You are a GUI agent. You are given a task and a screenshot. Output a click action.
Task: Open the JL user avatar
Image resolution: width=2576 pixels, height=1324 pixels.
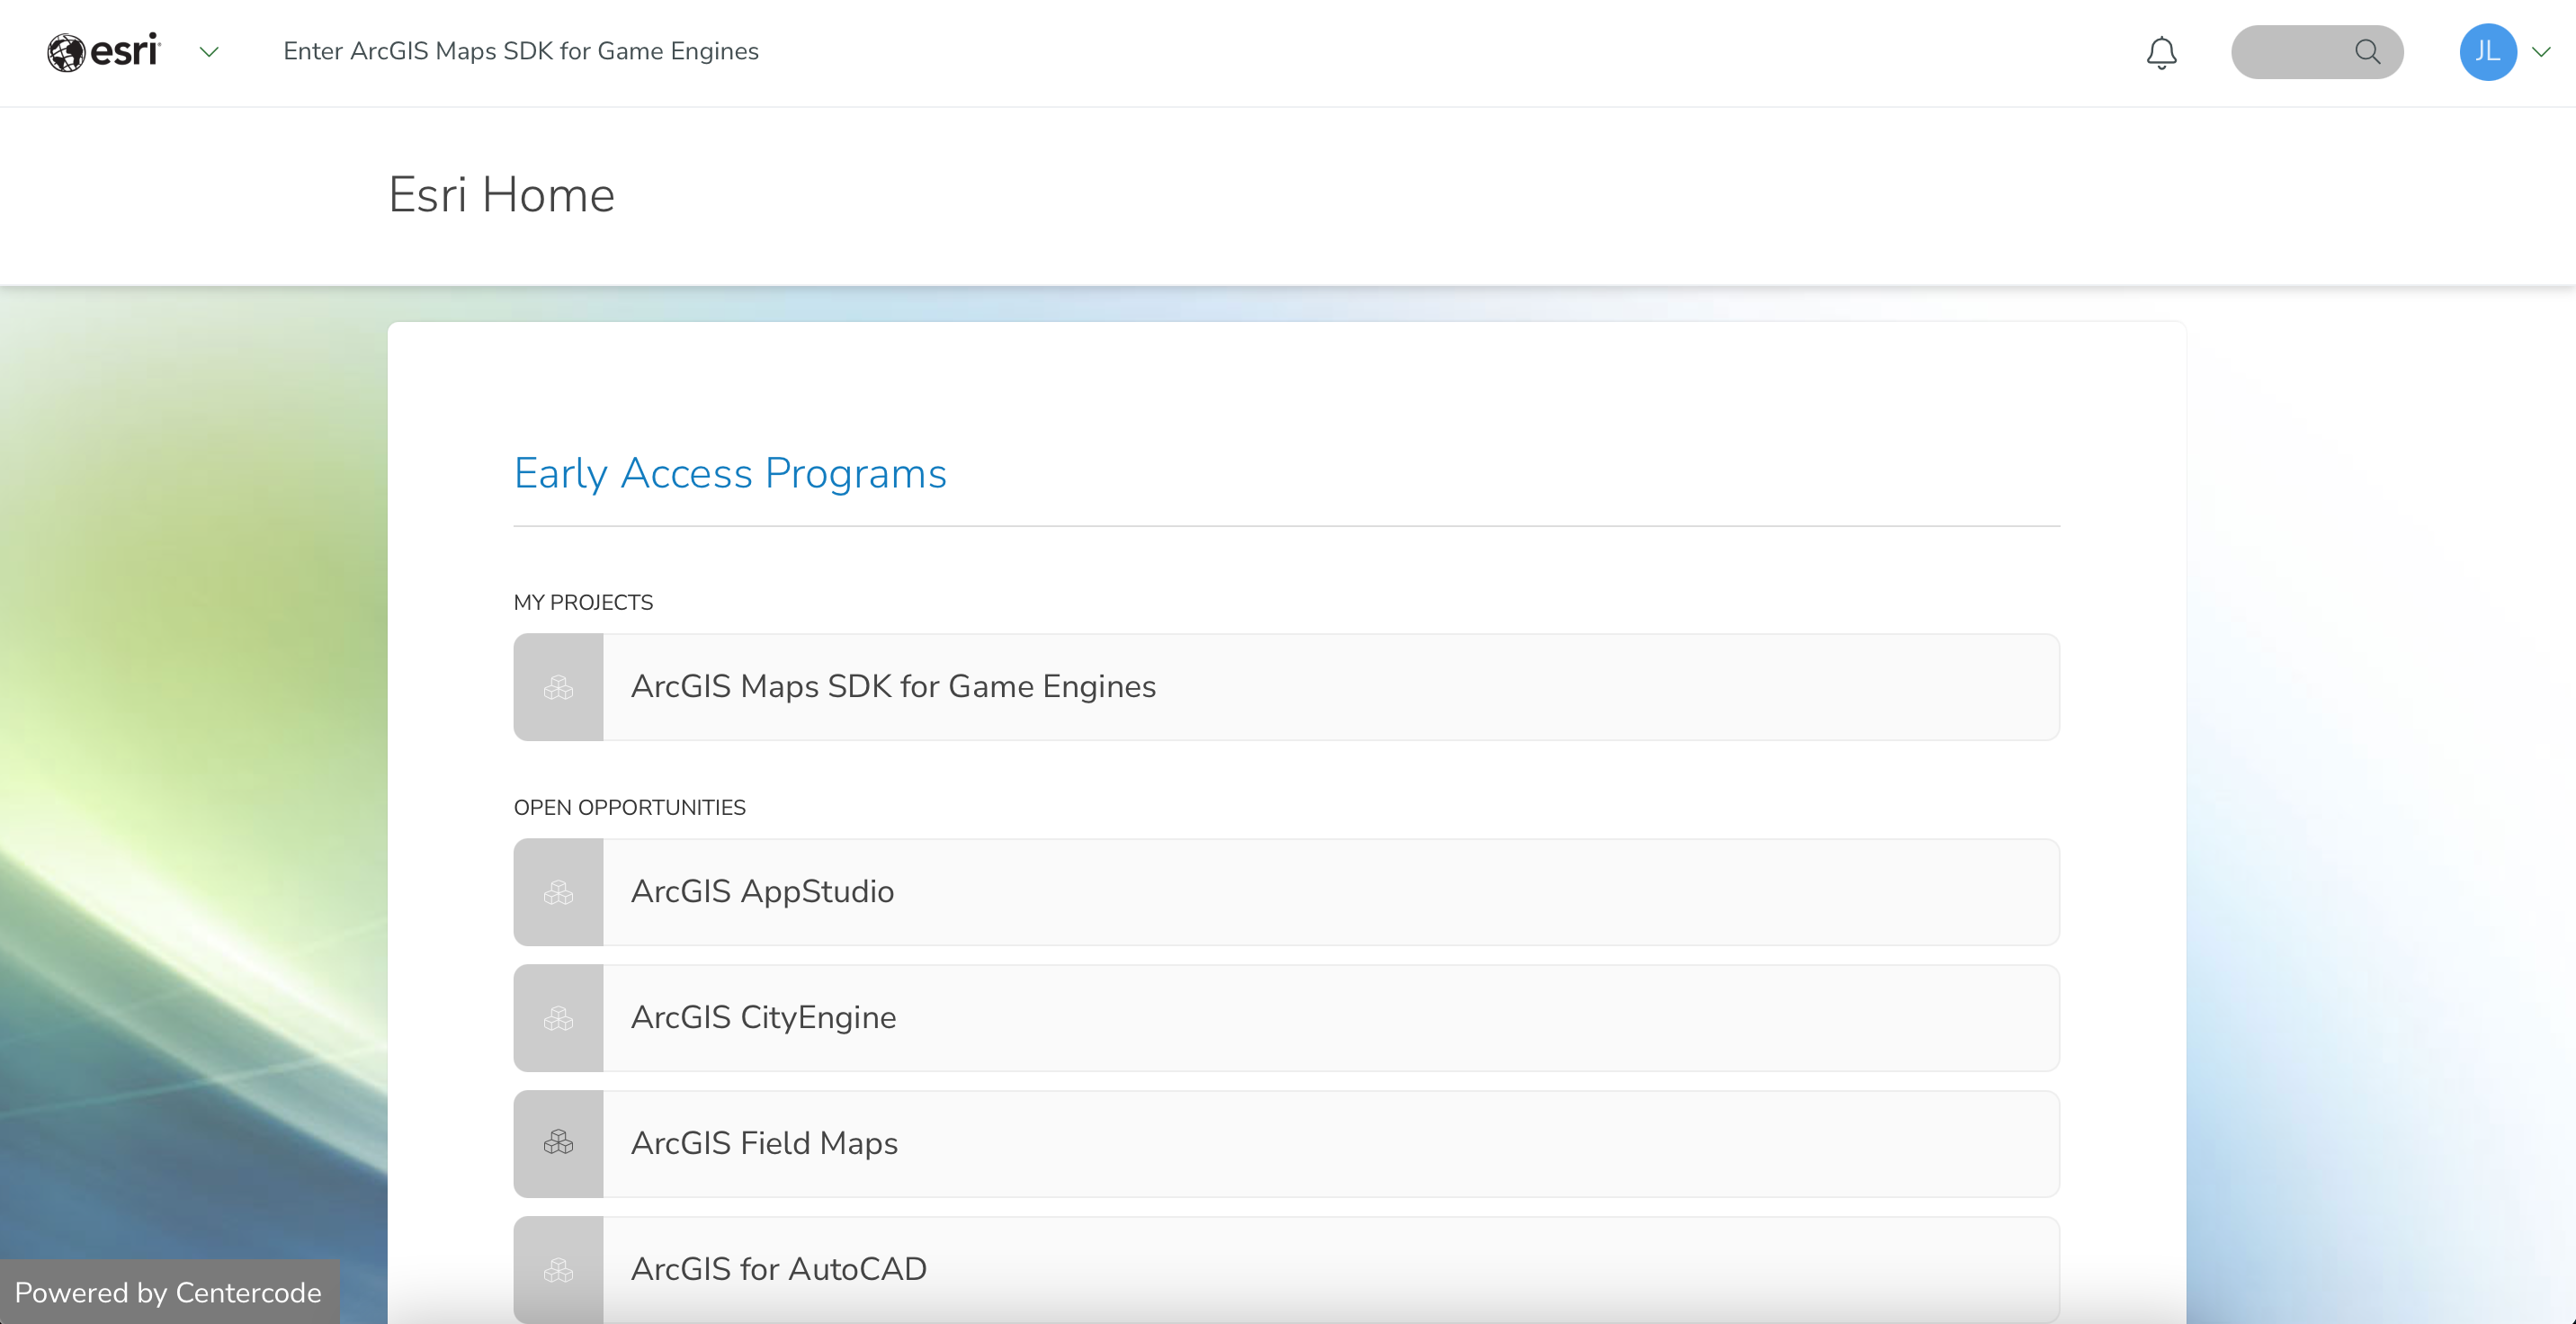(2488, 52)
